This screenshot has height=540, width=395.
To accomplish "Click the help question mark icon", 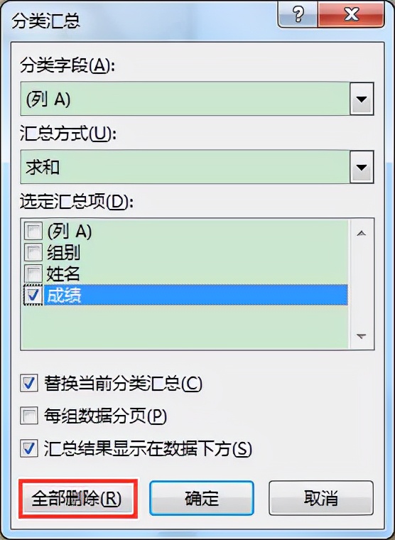I will [298, 13].
